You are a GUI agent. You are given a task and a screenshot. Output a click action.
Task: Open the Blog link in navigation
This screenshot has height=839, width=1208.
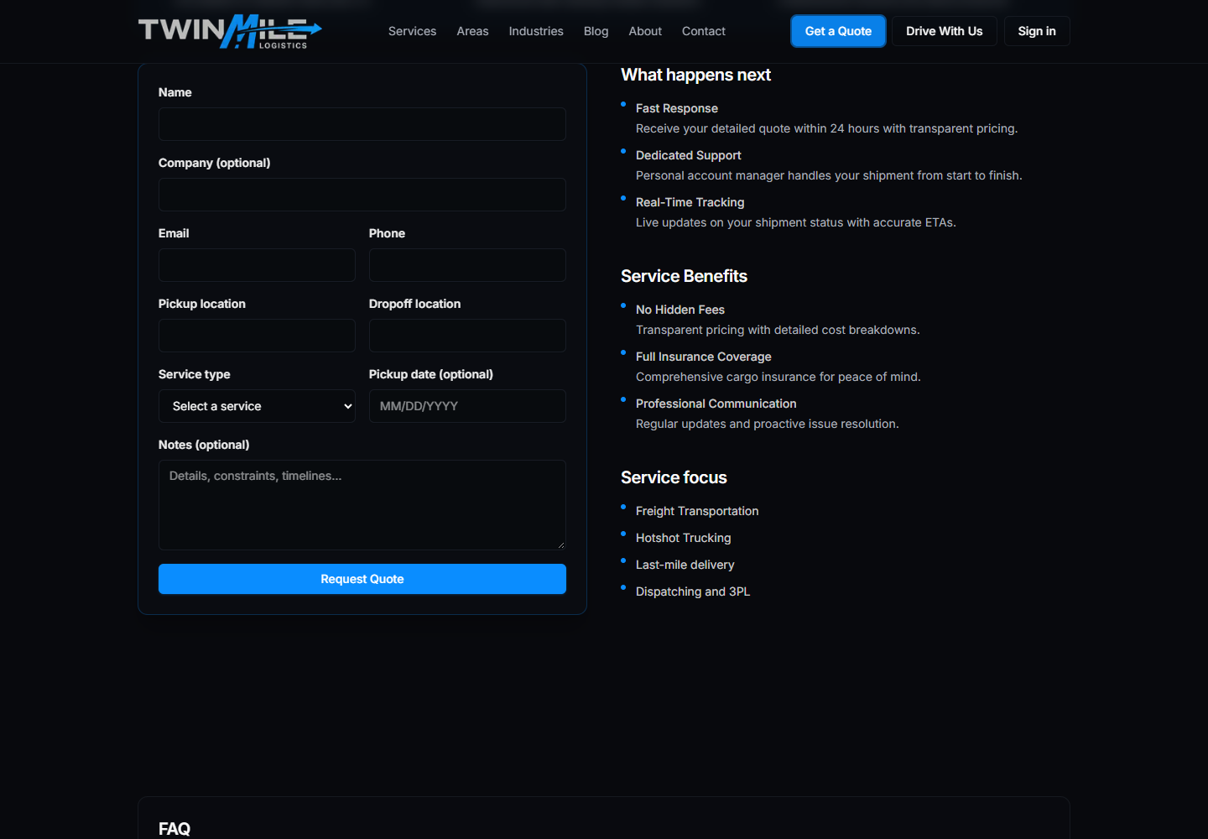pyautogui.click(x=596, y=31)
